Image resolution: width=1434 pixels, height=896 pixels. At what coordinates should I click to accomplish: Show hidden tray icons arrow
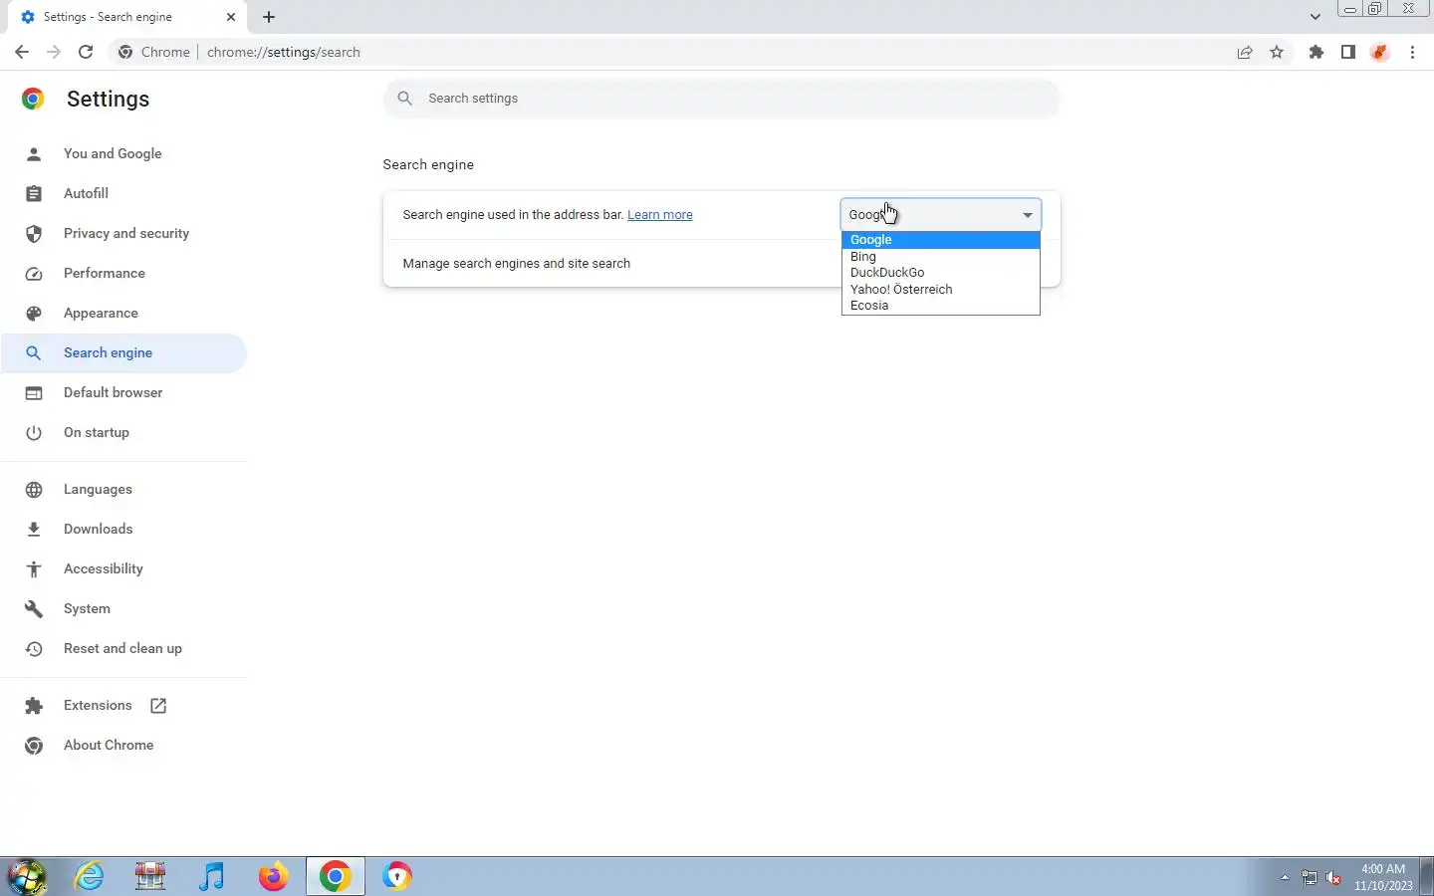pos(1285,877)
